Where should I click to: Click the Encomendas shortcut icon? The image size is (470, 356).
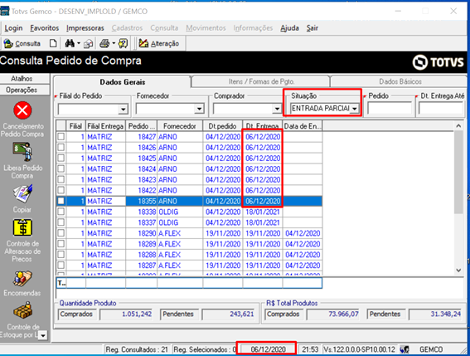pos(22,279)
